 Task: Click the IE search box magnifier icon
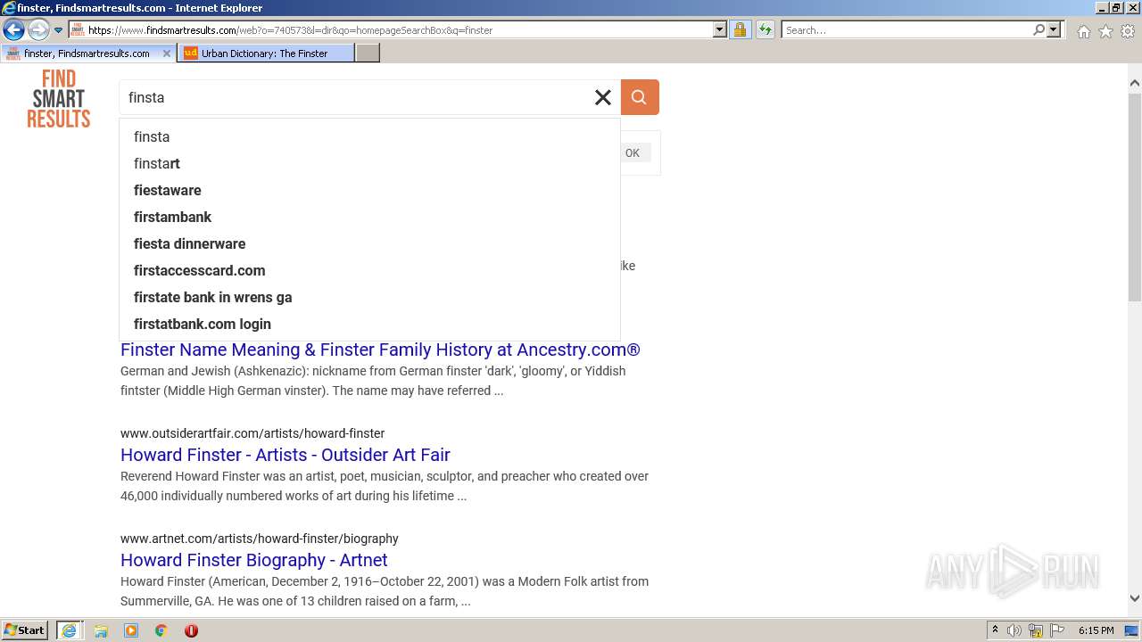(1039, 29)
